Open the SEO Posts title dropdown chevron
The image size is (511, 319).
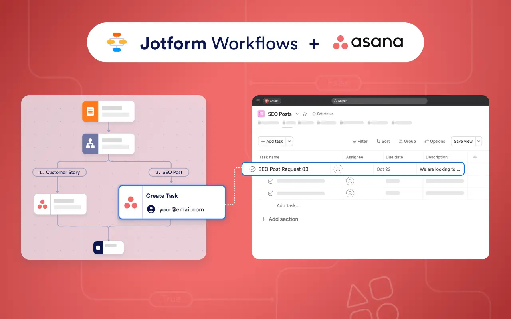coord(297,114)
